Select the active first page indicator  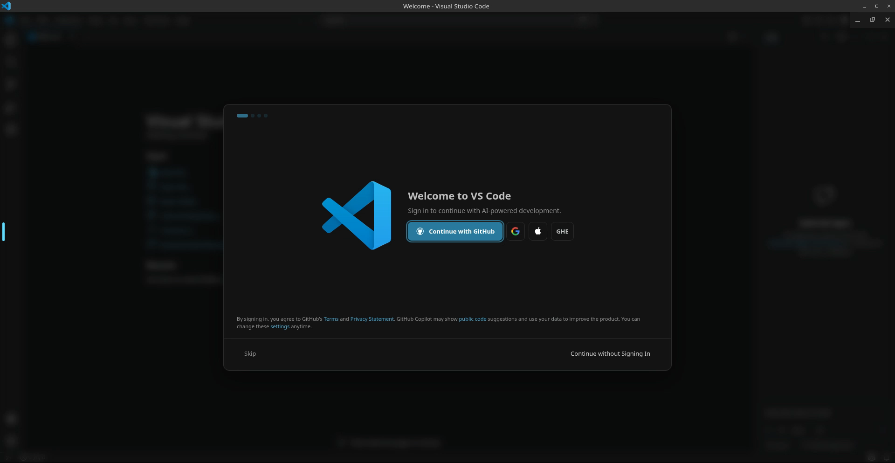242,116
